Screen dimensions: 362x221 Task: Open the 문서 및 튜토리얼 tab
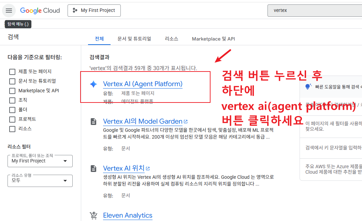coord(134,39)
